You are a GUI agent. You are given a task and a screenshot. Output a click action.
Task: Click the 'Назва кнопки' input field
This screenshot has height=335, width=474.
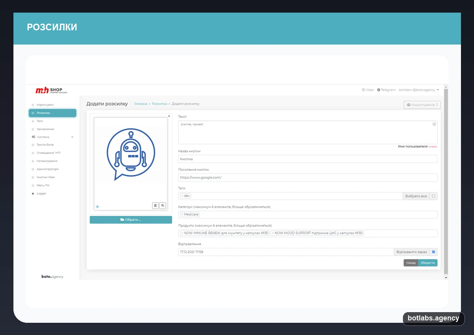(308, 159)
